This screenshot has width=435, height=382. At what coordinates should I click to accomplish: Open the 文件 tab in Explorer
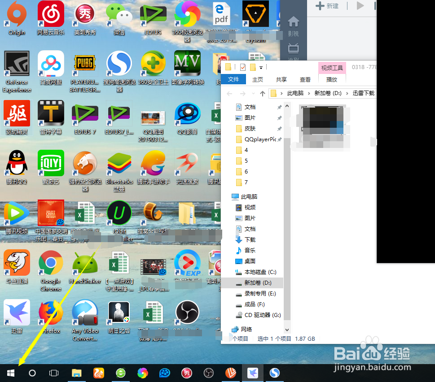pyautogui.click(x=233, y=79)
